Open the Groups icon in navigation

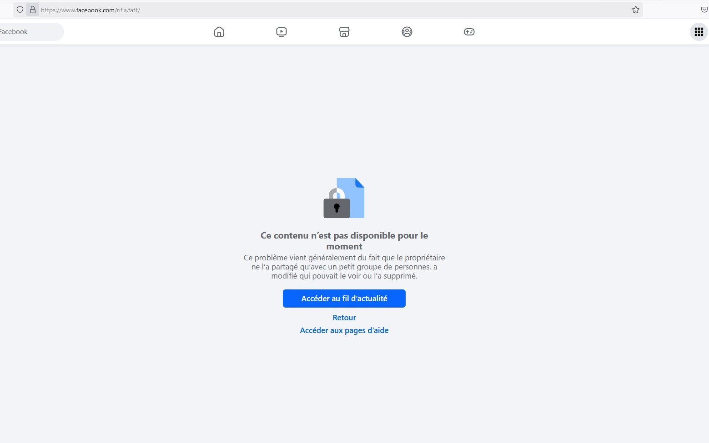click(x=407, y=32)
